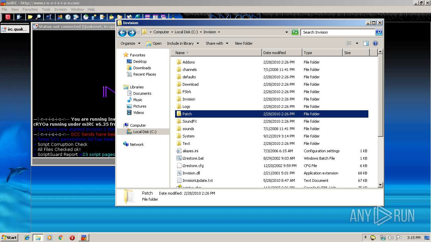Viewport: 431px width, 242px height.
Task: Open the Invision menu in mIRC
Action: click(x=61, y=9)
